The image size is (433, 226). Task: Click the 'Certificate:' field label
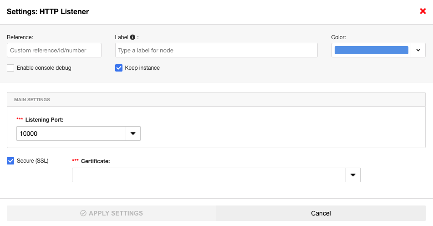tap(95, 161)
